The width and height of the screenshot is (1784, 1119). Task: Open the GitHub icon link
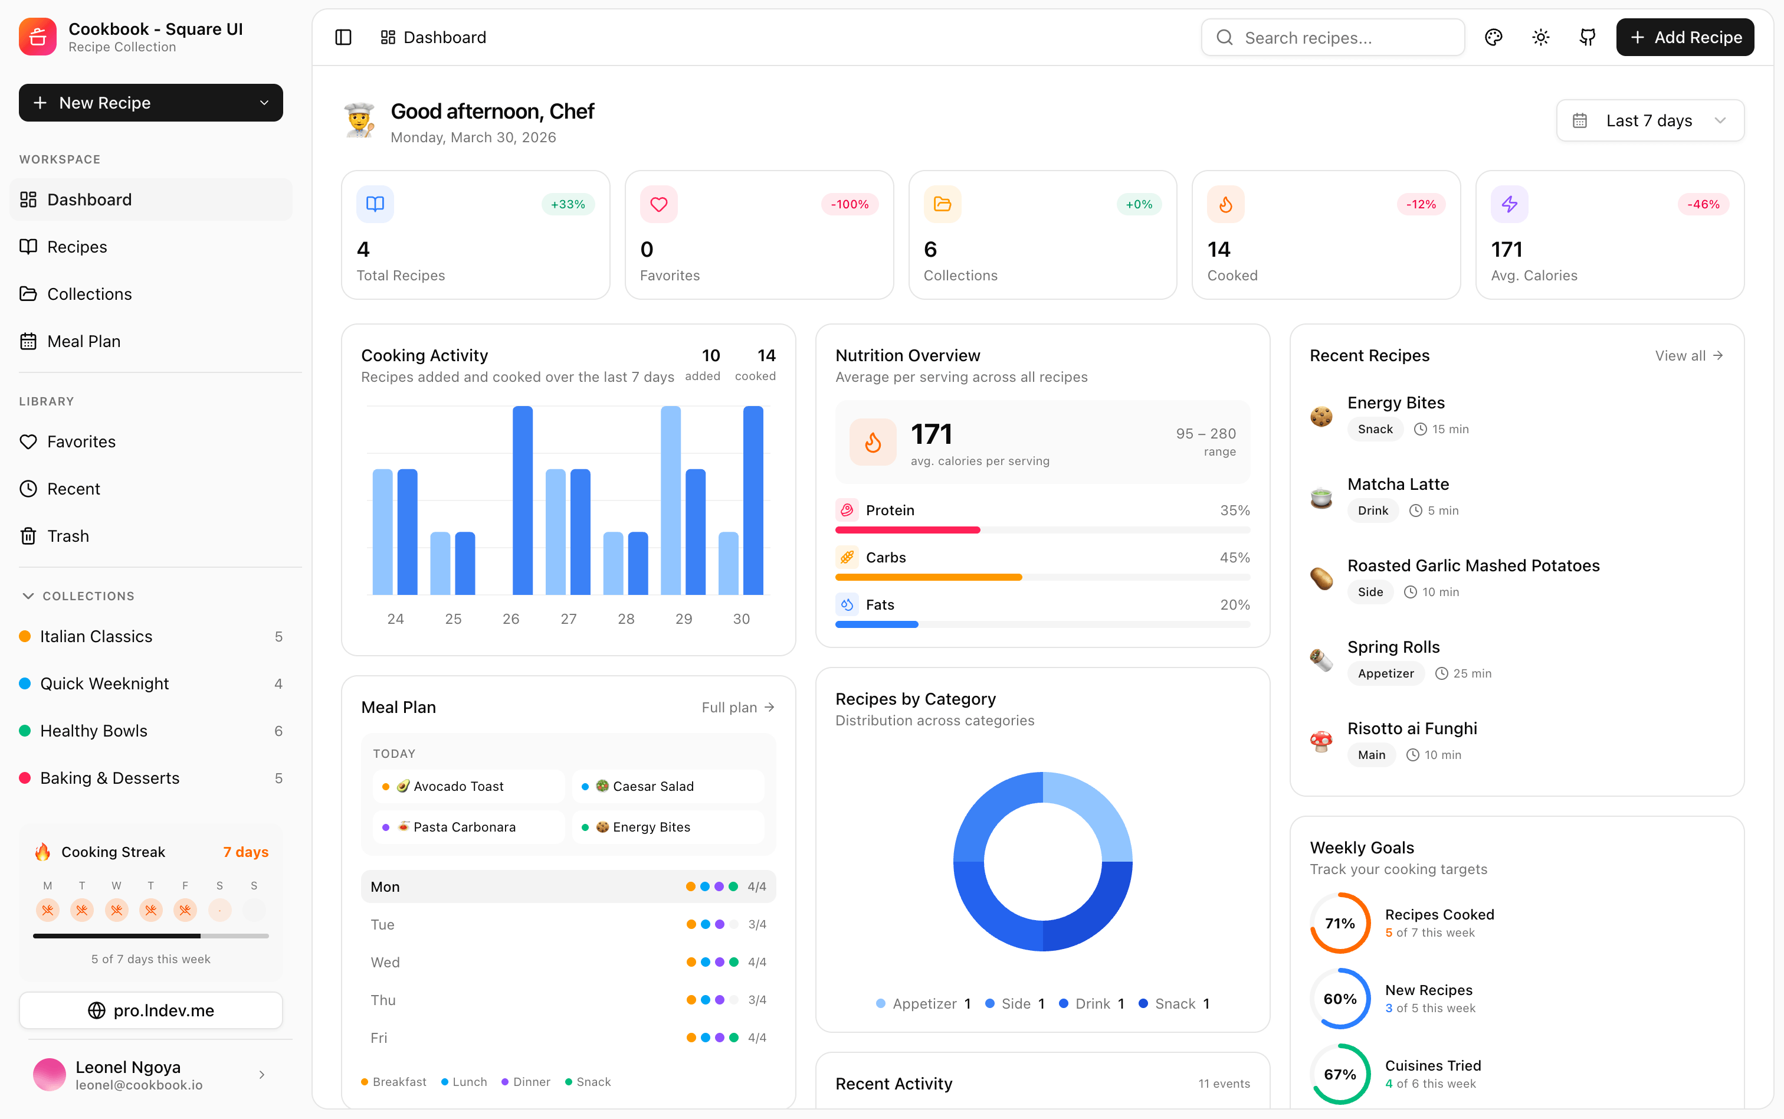click(1588, 37)
